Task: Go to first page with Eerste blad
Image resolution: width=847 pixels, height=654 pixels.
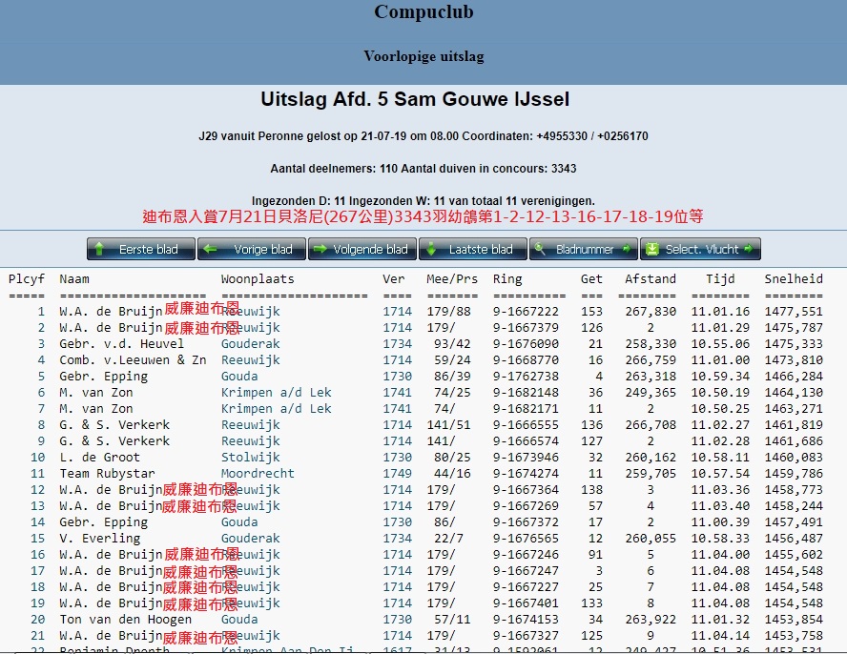Action: (141, 249)
